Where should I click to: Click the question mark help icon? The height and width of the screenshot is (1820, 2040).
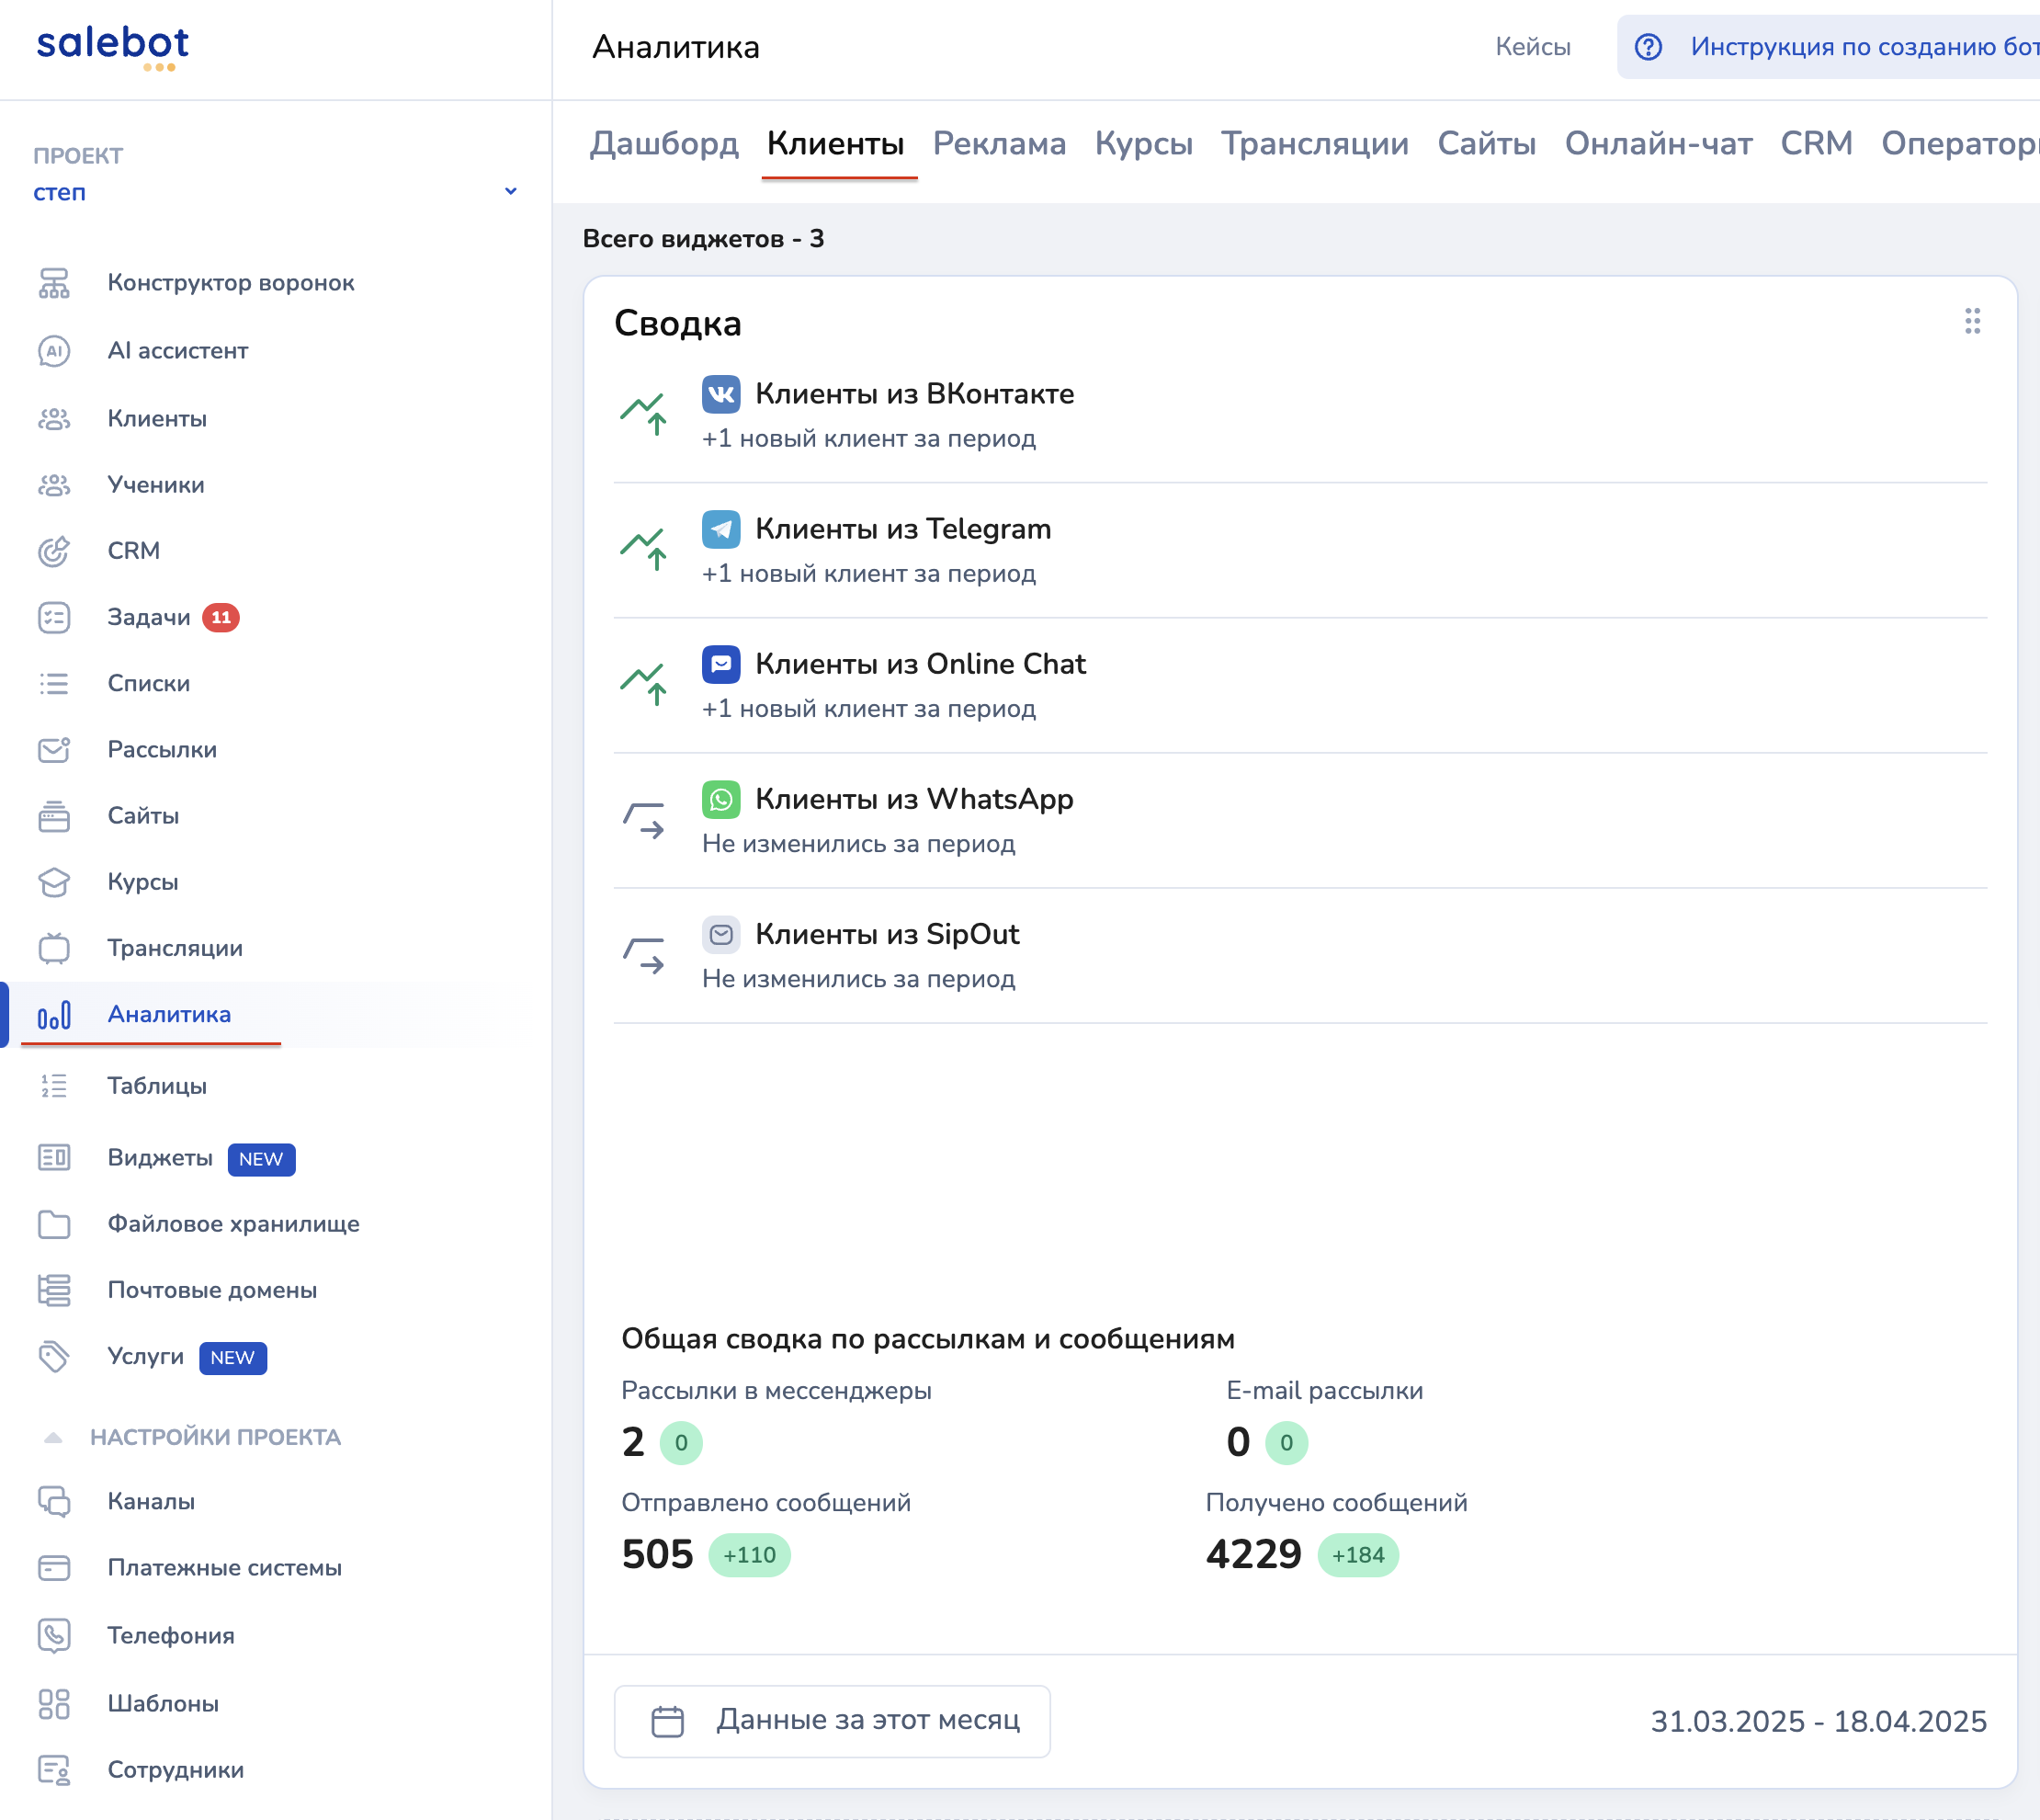1649,47
